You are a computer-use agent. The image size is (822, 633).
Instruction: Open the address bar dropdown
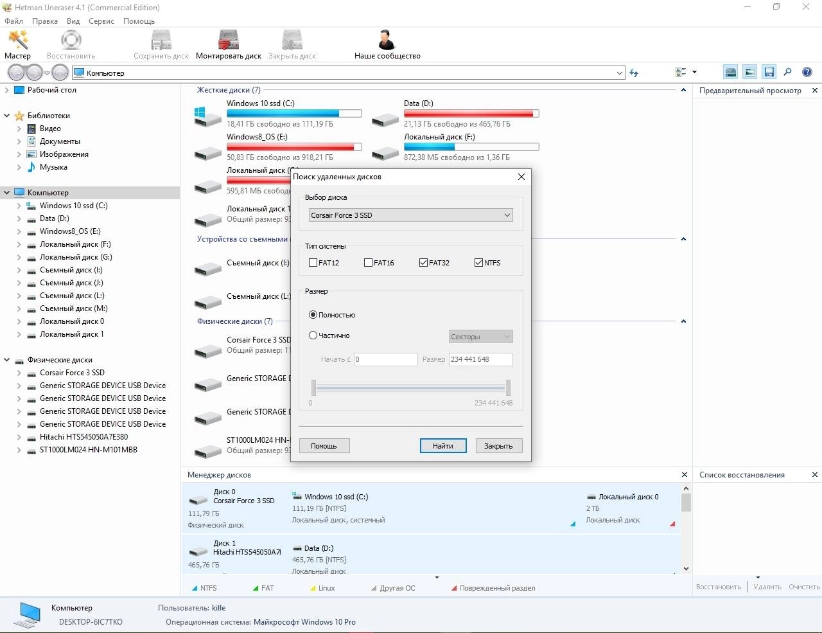tap(620, 73)
